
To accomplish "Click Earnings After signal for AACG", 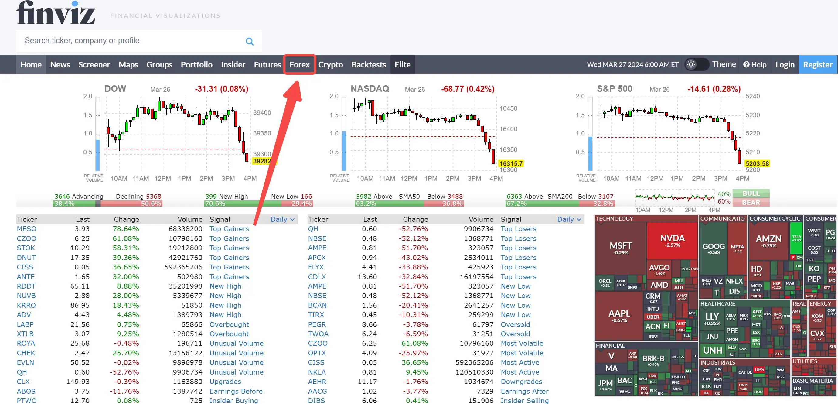I will (x=524, y=391).
